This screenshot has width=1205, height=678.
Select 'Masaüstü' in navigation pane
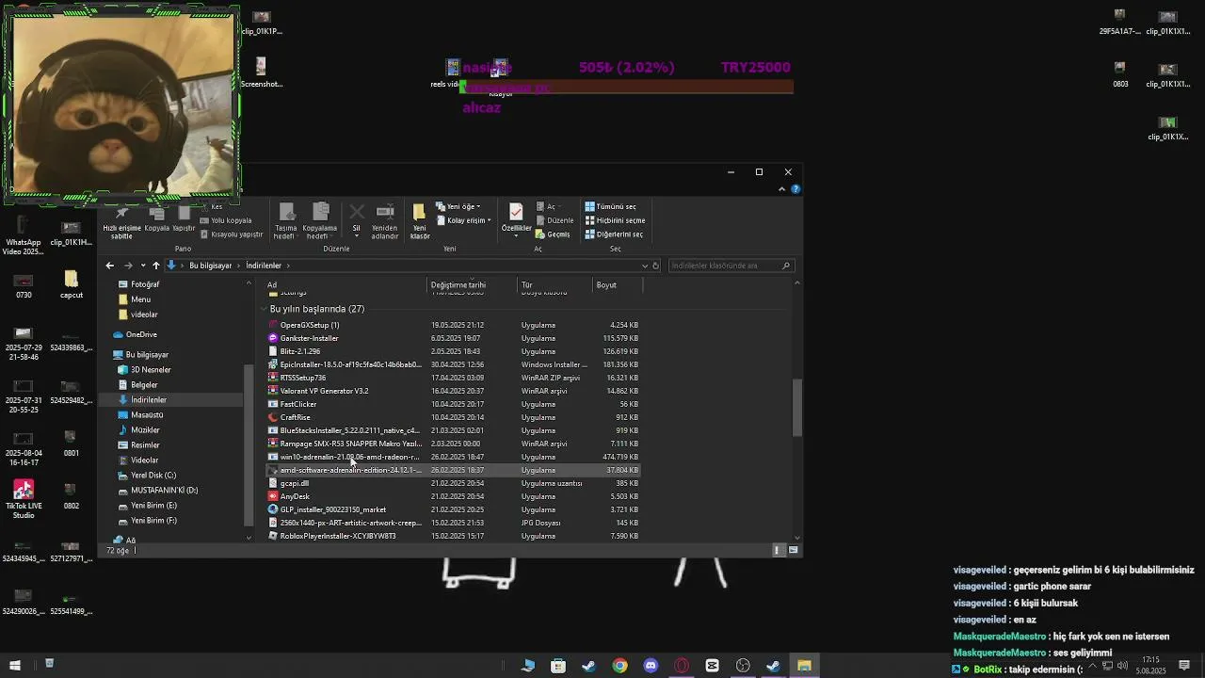(147, 415)
